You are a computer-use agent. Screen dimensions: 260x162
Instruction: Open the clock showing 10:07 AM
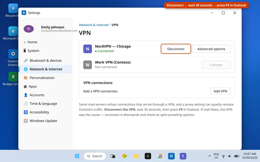[250, 156]
